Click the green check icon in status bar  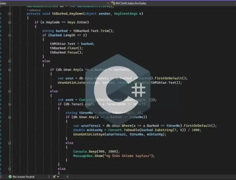(x=10, y=177)
